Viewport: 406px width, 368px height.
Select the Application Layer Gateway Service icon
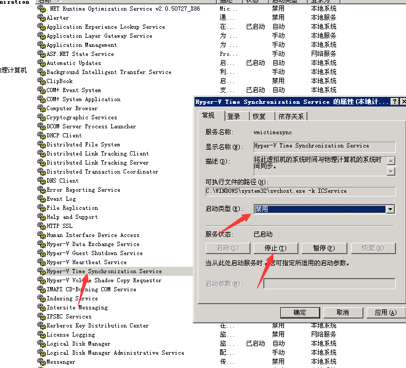[42, 36]
